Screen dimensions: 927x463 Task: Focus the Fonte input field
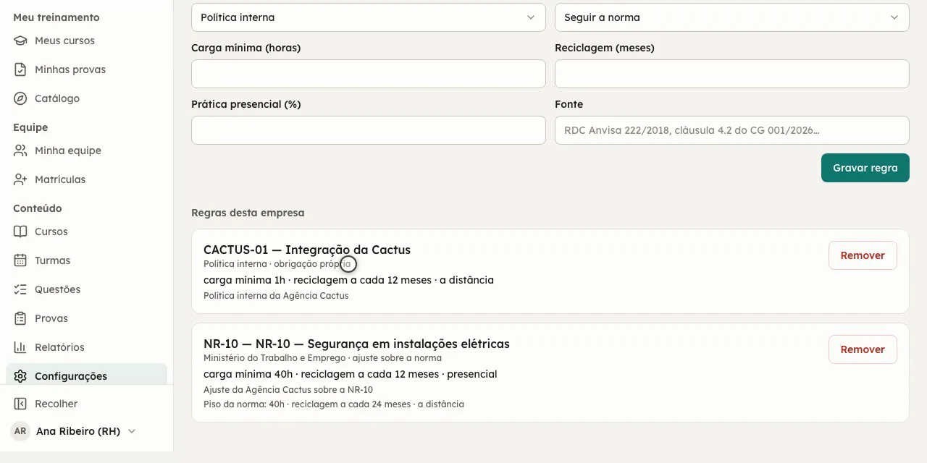coord(731,130)
